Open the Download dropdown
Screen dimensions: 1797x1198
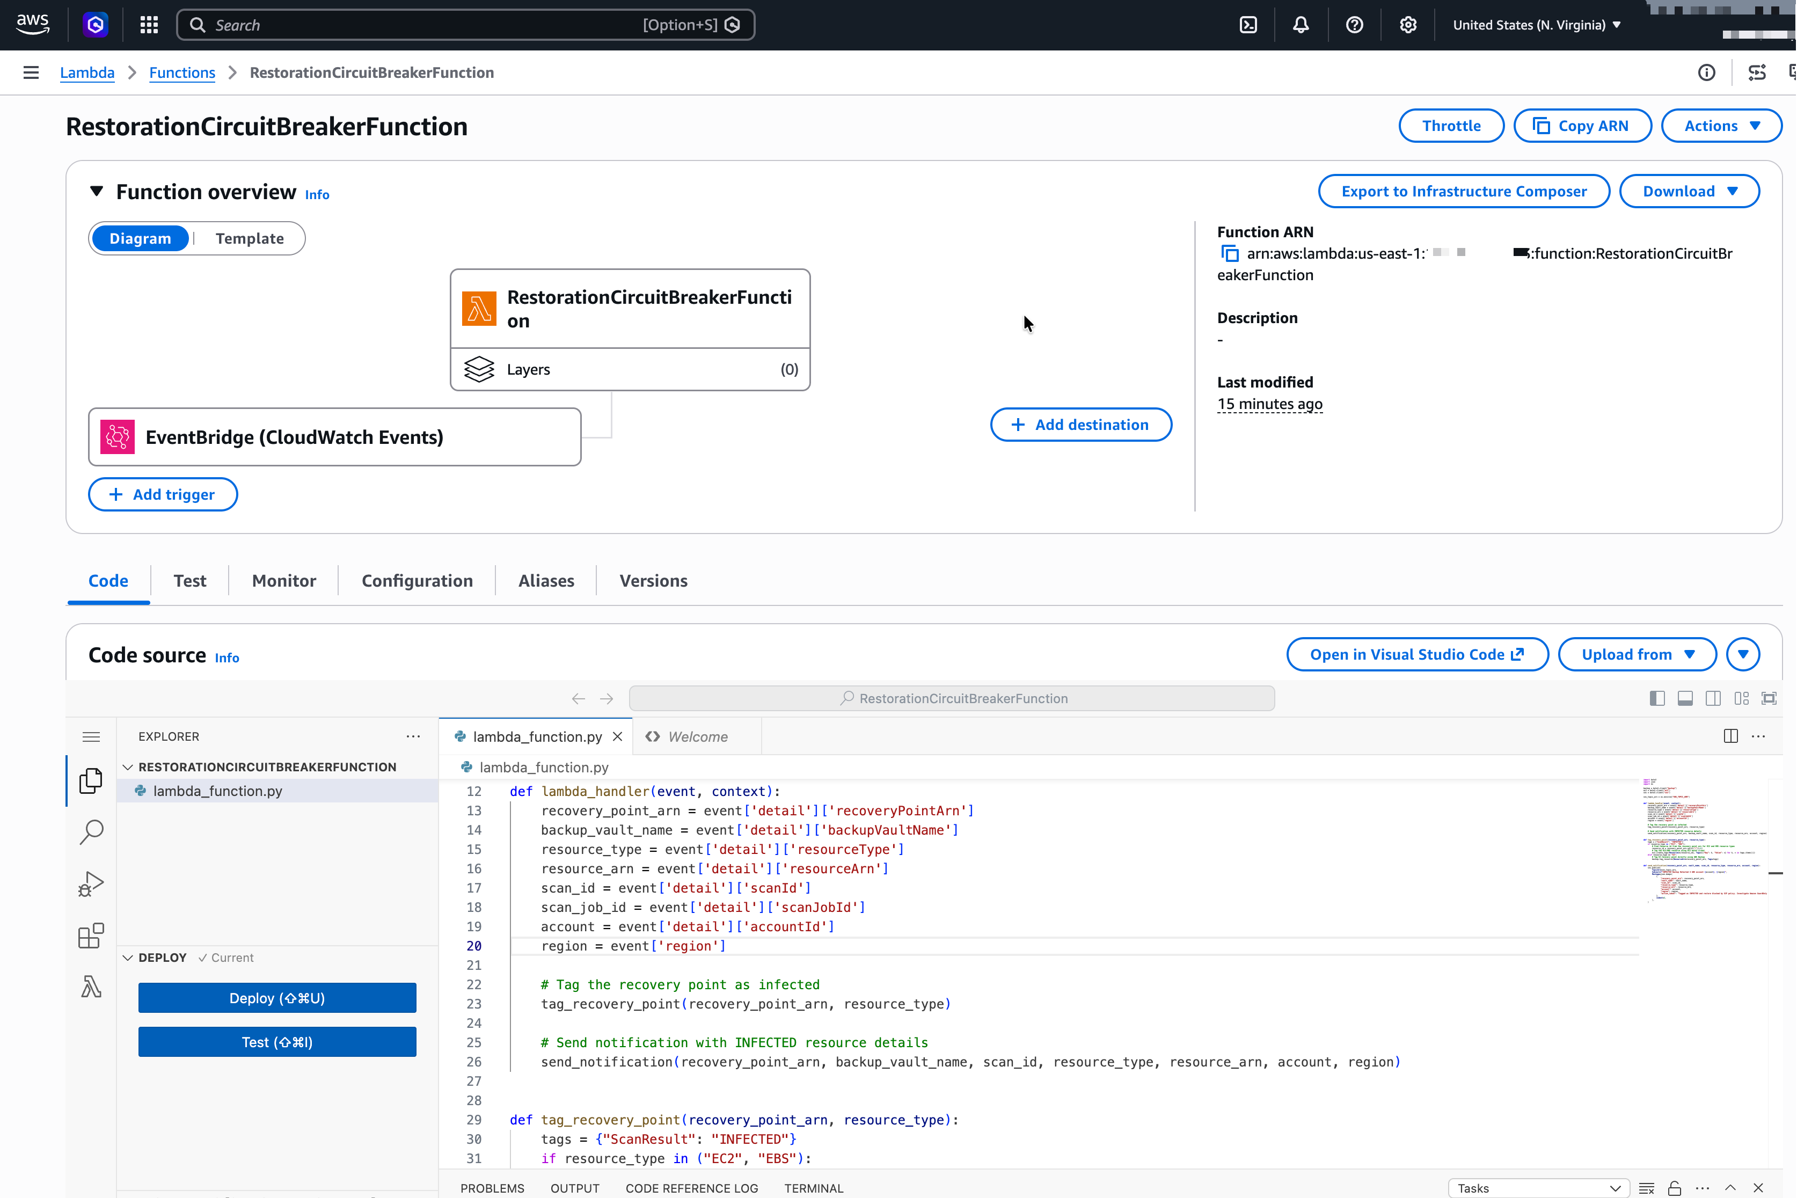tap(1689, 191)
